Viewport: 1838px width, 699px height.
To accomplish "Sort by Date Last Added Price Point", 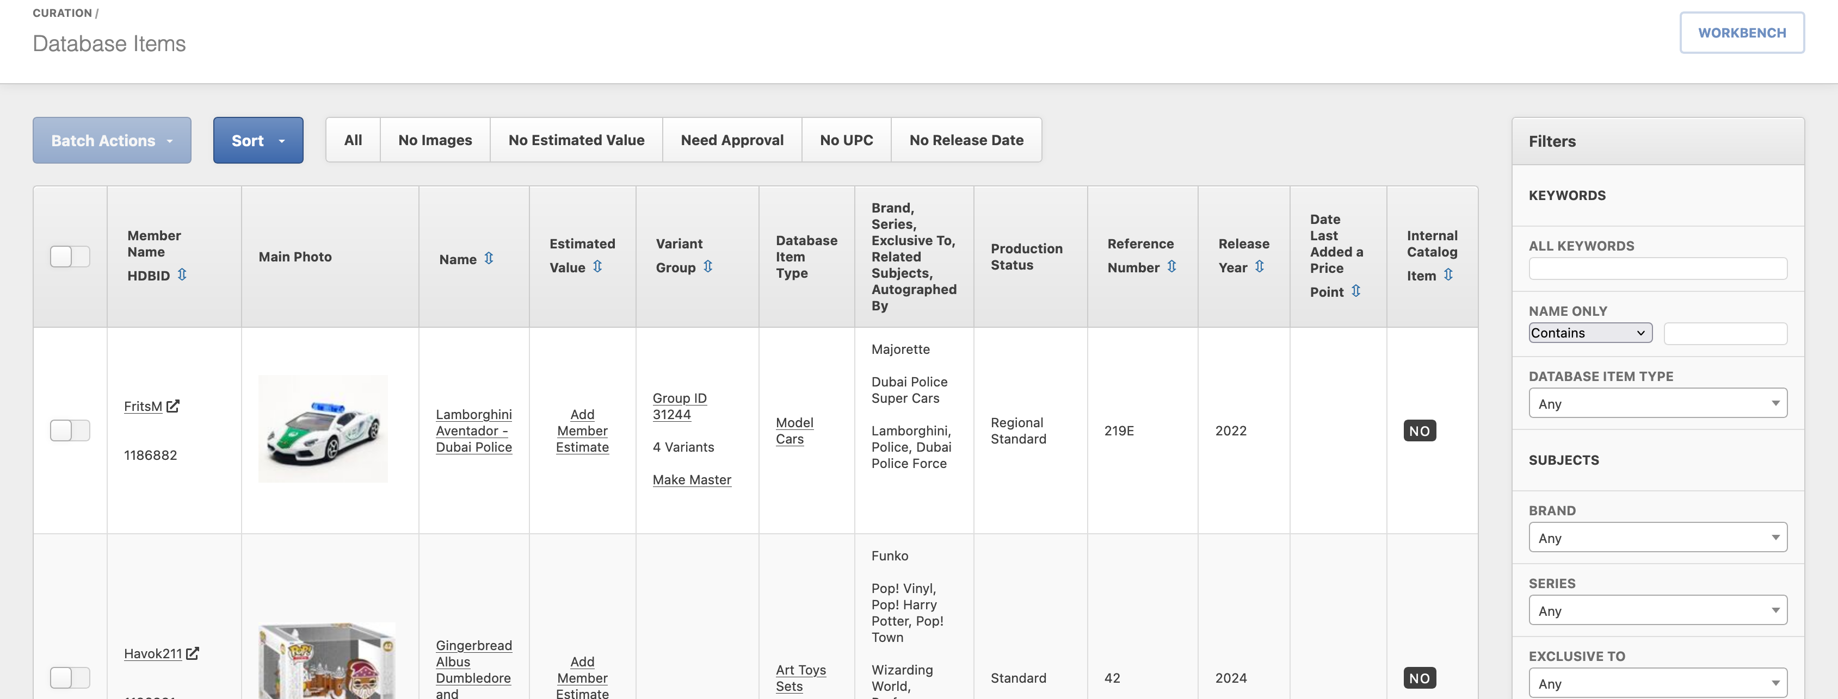I will (x=1355, y=291).
